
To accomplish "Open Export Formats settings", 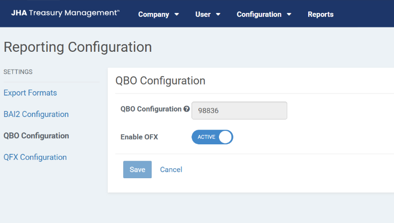I will tap(30, 93).
